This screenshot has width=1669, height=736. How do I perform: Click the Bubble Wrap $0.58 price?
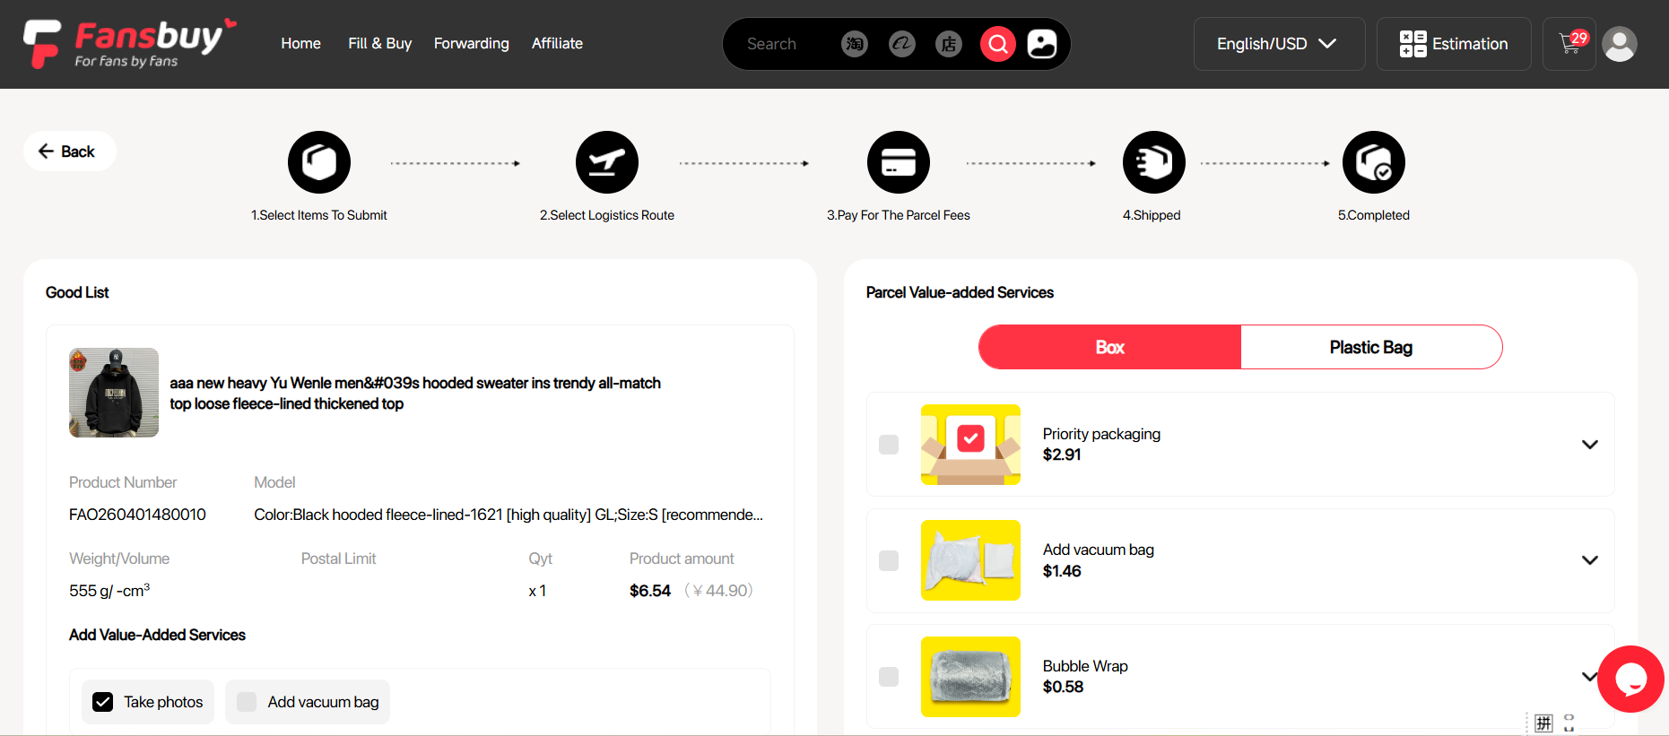pyautogui.click(x=1063, y=687)
